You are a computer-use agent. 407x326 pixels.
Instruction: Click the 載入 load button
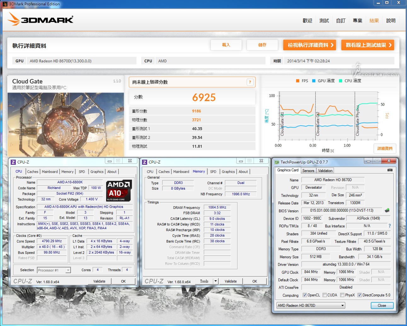(x=226, y=45)
